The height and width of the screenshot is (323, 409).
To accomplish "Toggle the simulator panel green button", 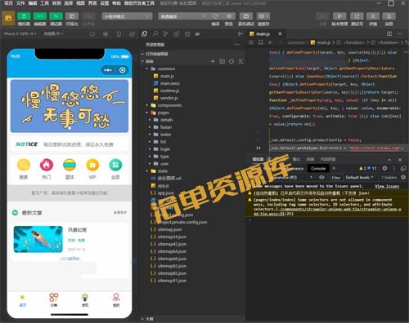I will point(24,16).
